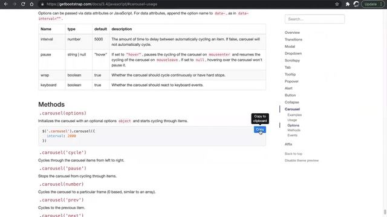Image resolution: width=387 pixels, height=217 pixels.
Task: Go forward using the browser forward arrow
Action: 15,4
